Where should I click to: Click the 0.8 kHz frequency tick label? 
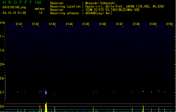click(x=2, y=78)
